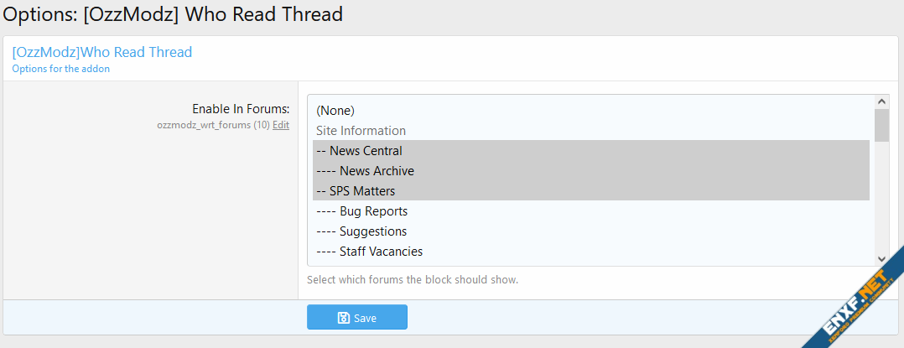Click the forum list scroll down arrow

pyautogui.click(x=881, y=259)
